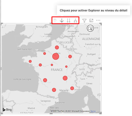Click the ALLEMAGNE label on map
This screenshot has width=132, height=116.
click(91, 39)
